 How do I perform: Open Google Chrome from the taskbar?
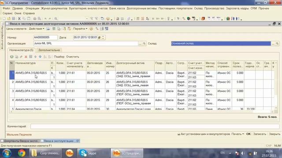coord(22,153)
